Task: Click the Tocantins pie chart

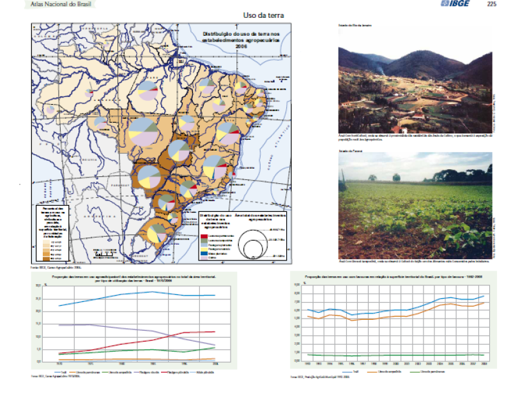Action: click(187, 123)
